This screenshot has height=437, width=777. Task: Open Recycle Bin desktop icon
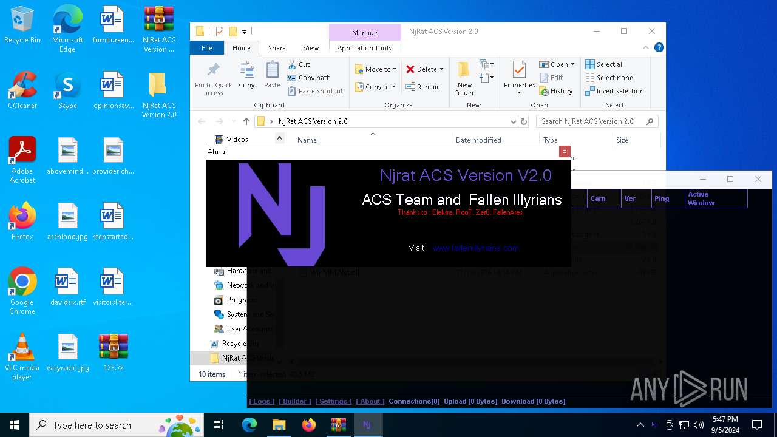(22, 25)
